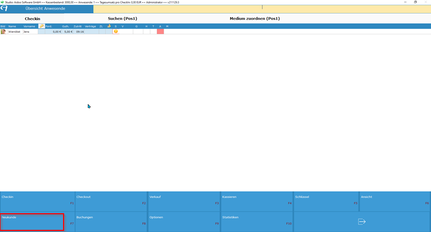The height and width of the screenshot is (232, 431).
Task: Click the 09:16 Zutritt cell
Action: coord(79,32)
